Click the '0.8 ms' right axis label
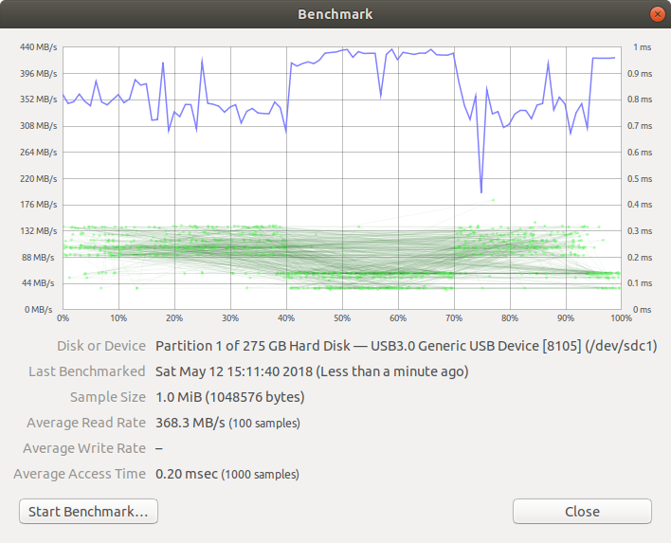The image size is (671, 543). 640,100
